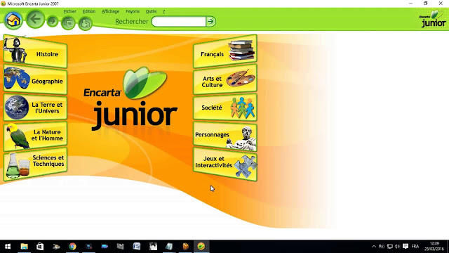Open the Windows Start menu
The image size is (449, 253).
pos(8,247)
